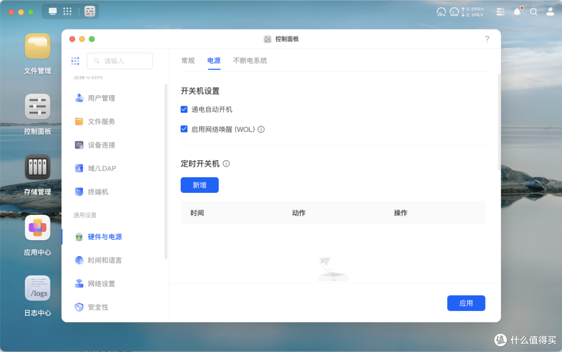The width and height of the screenshot is (562, 352).
Task: Click the help question mark in the control panel
Action: pos(487,39)
